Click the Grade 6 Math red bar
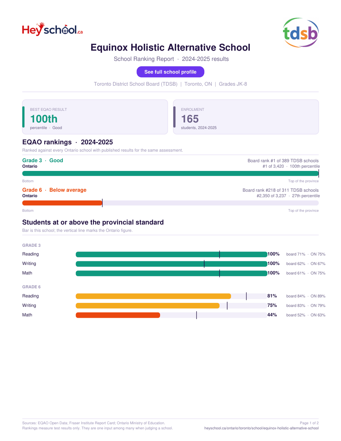The height and width of the screenshot is (441, 341). (x=118, y=315)
